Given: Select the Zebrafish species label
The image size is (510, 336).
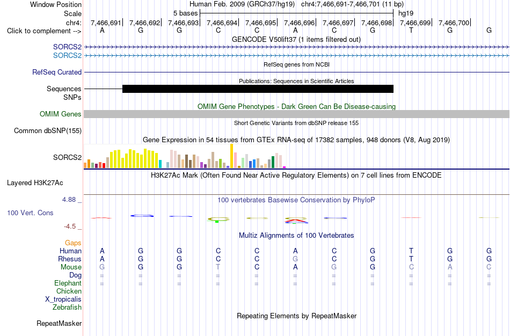Looking at the screenshot, I should click(x=67, y=307).
